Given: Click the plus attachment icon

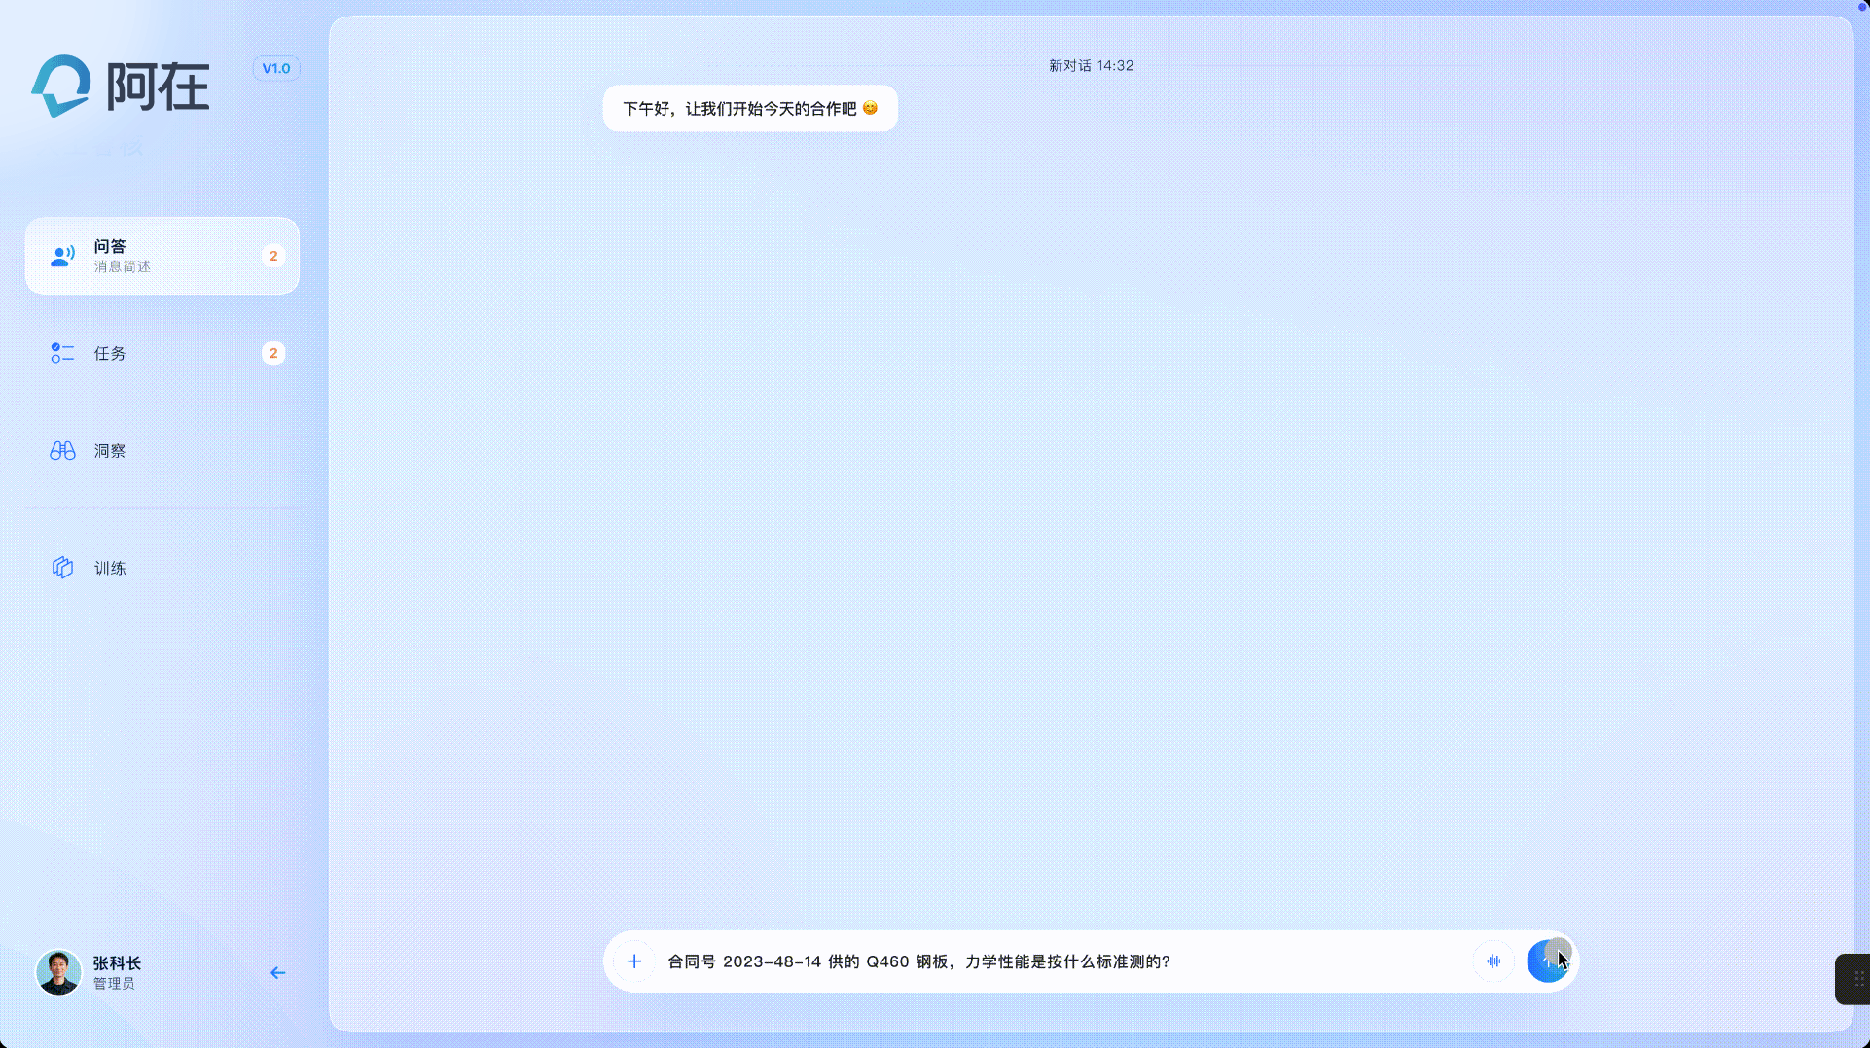Looking at the screenshot, I should pos(634,961).
